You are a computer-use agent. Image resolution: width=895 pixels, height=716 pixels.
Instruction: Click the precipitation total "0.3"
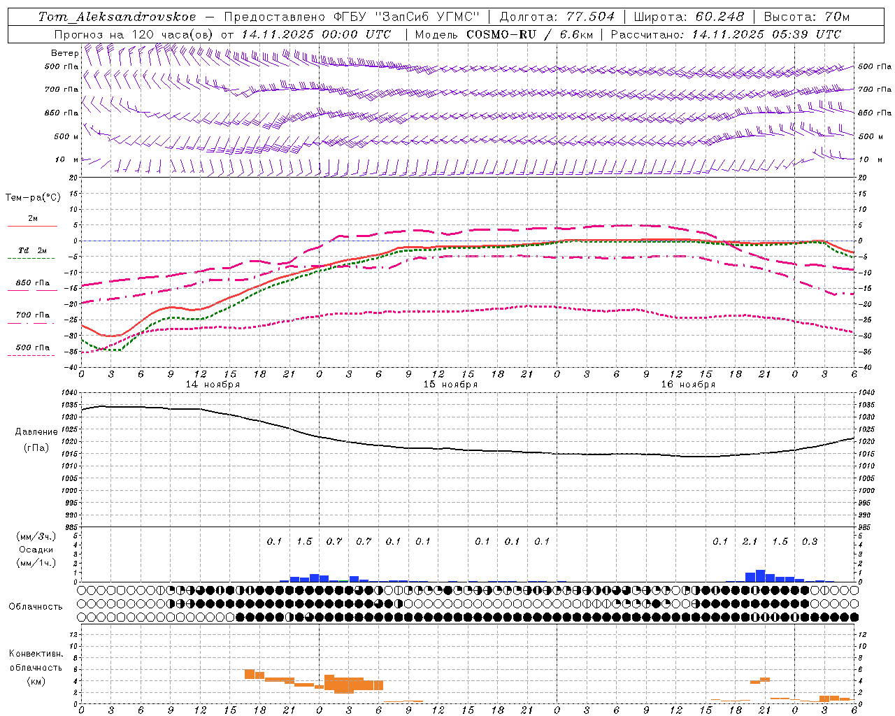pos(810,542)
